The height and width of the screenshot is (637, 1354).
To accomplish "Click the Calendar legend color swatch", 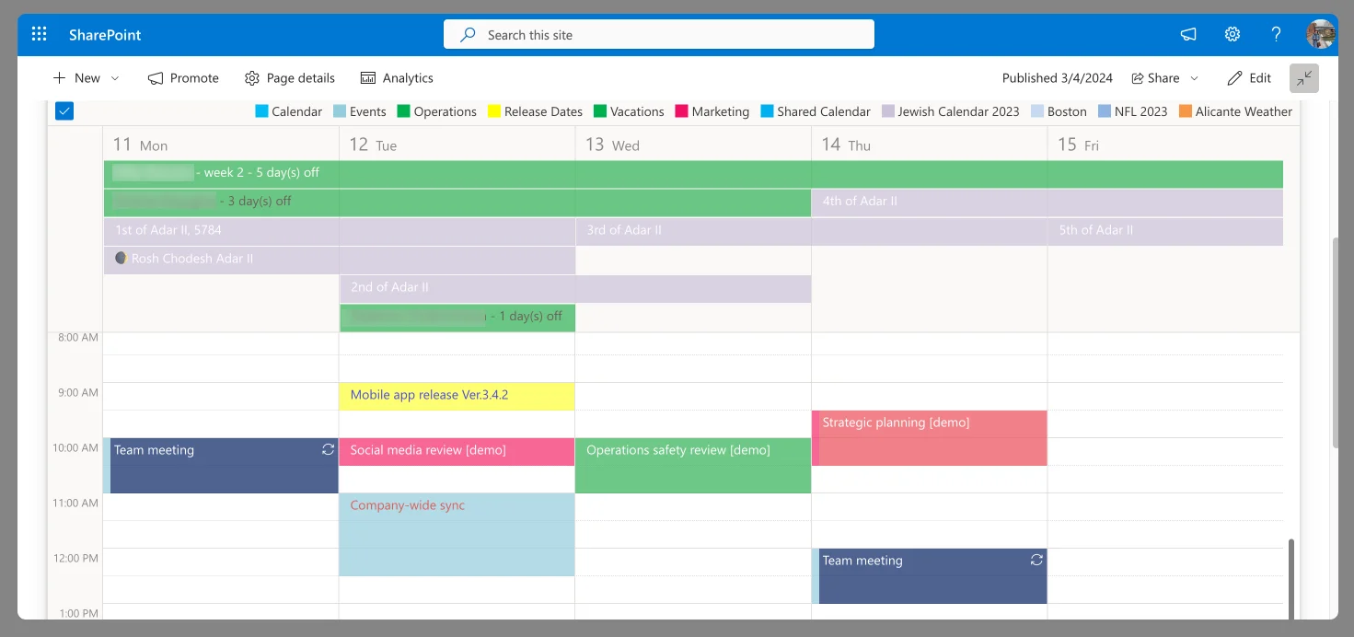I will (x=261, y=111).
